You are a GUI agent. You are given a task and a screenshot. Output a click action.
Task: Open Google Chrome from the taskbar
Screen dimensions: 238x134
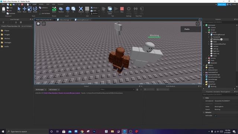[x=82, y=131]
